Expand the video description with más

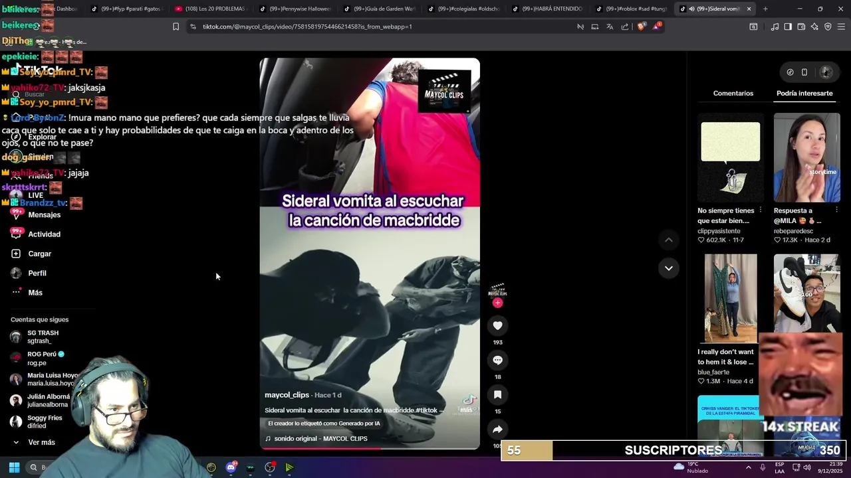click(466, 410)
